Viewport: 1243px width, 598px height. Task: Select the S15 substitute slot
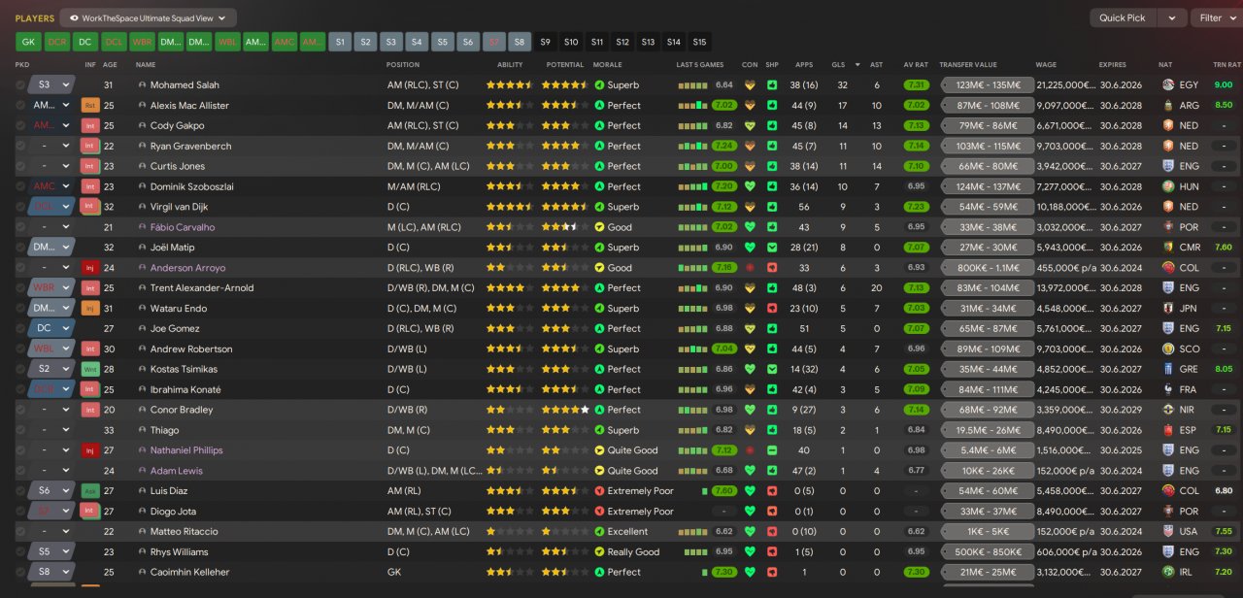(x=699, y=42)
